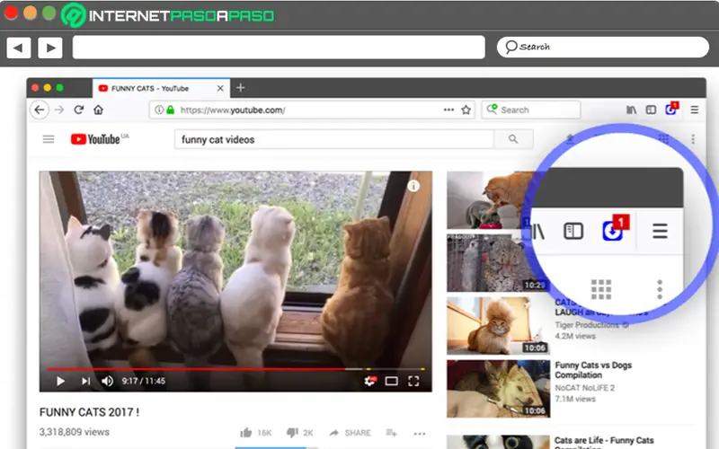Click YouTube search magnifier button

point(513,139)
